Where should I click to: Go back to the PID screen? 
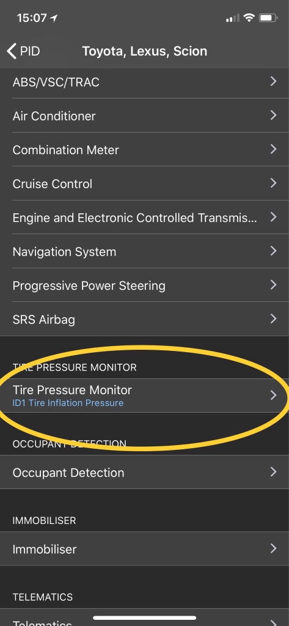[x=24, y=51]
